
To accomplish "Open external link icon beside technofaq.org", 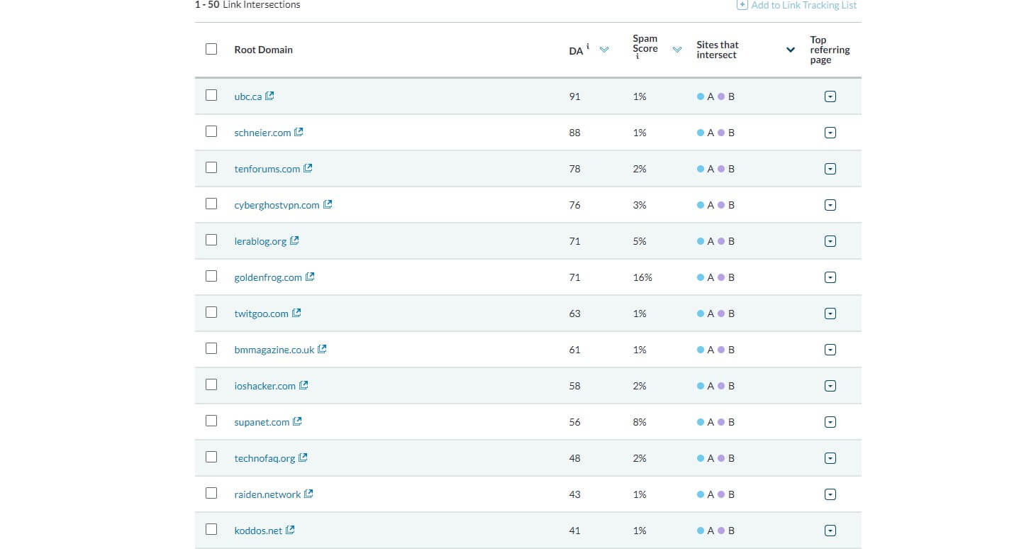I will pyautogui.click(x=303, y=457).
